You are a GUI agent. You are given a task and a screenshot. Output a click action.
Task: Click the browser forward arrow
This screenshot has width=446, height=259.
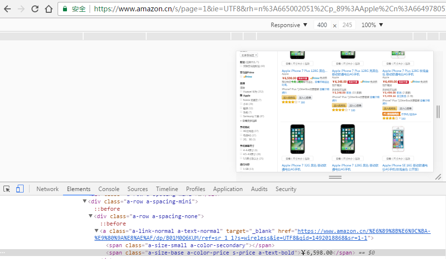21,9
